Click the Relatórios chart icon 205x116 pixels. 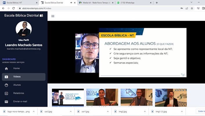(x=6, y=93)
